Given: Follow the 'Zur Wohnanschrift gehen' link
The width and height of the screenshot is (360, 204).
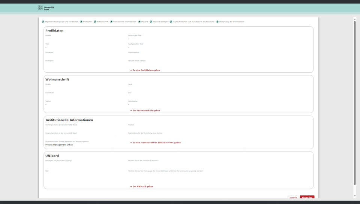Looking at the screenshot, I should [x=145, y=111].
